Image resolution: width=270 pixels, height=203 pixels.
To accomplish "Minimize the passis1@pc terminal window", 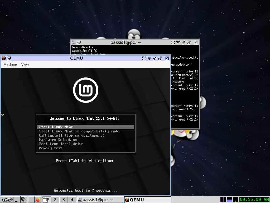I will [184, 43].
